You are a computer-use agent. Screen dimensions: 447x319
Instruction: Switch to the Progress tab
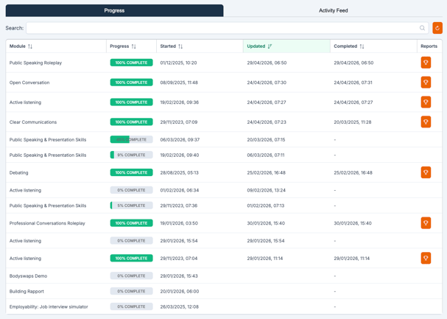click(114, 10)
